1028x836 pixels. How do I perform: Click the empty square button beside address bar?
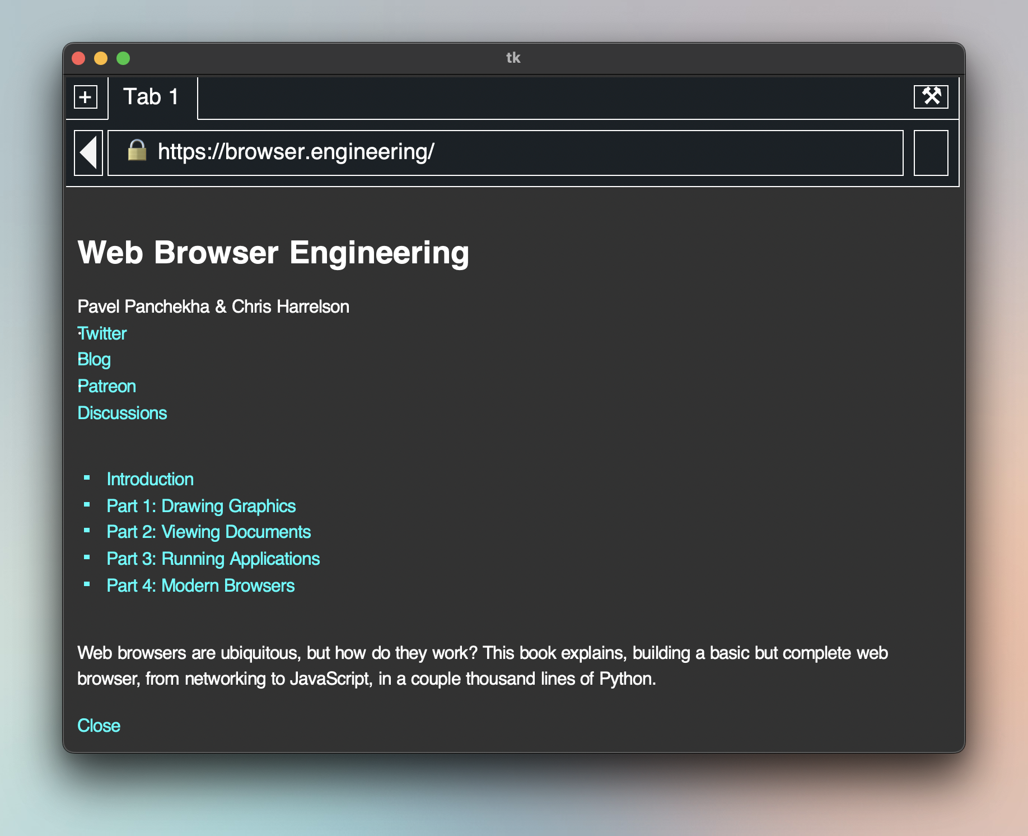click(x=931, y=153)
